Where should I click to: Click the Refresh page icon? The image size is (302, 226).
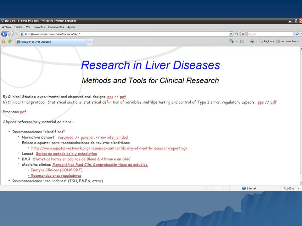237,34
